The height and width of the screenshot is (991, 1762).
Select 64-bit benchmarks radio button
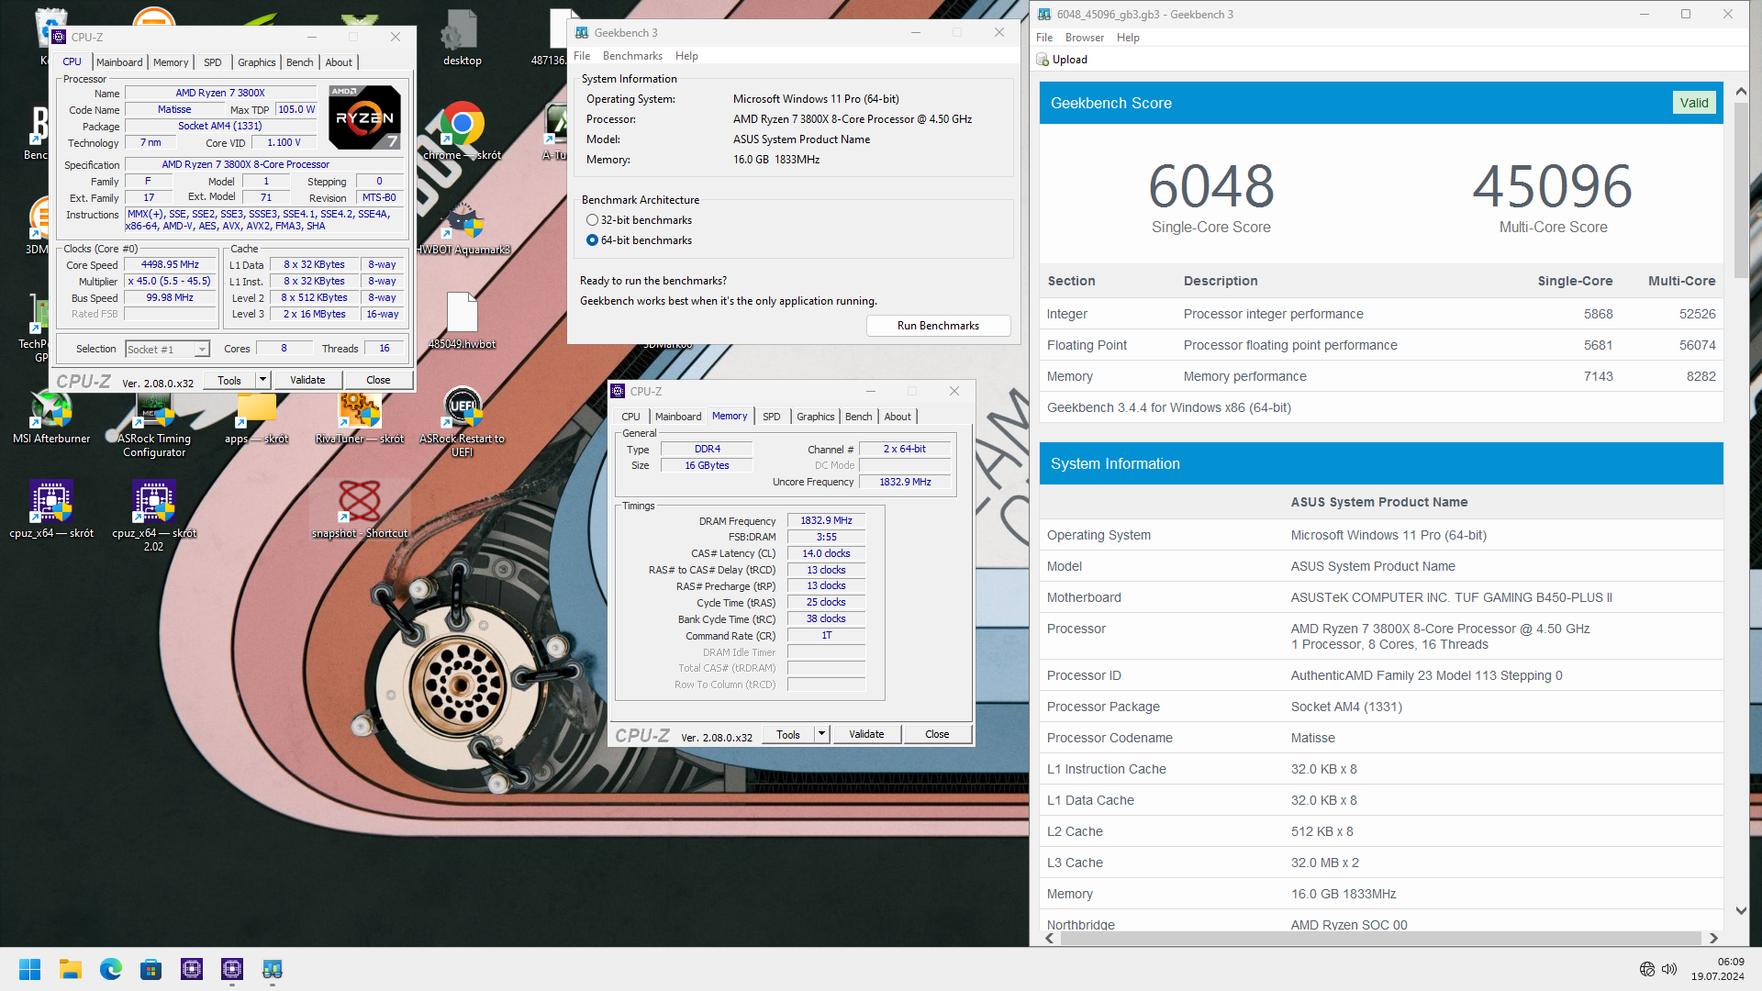point(592,240)
